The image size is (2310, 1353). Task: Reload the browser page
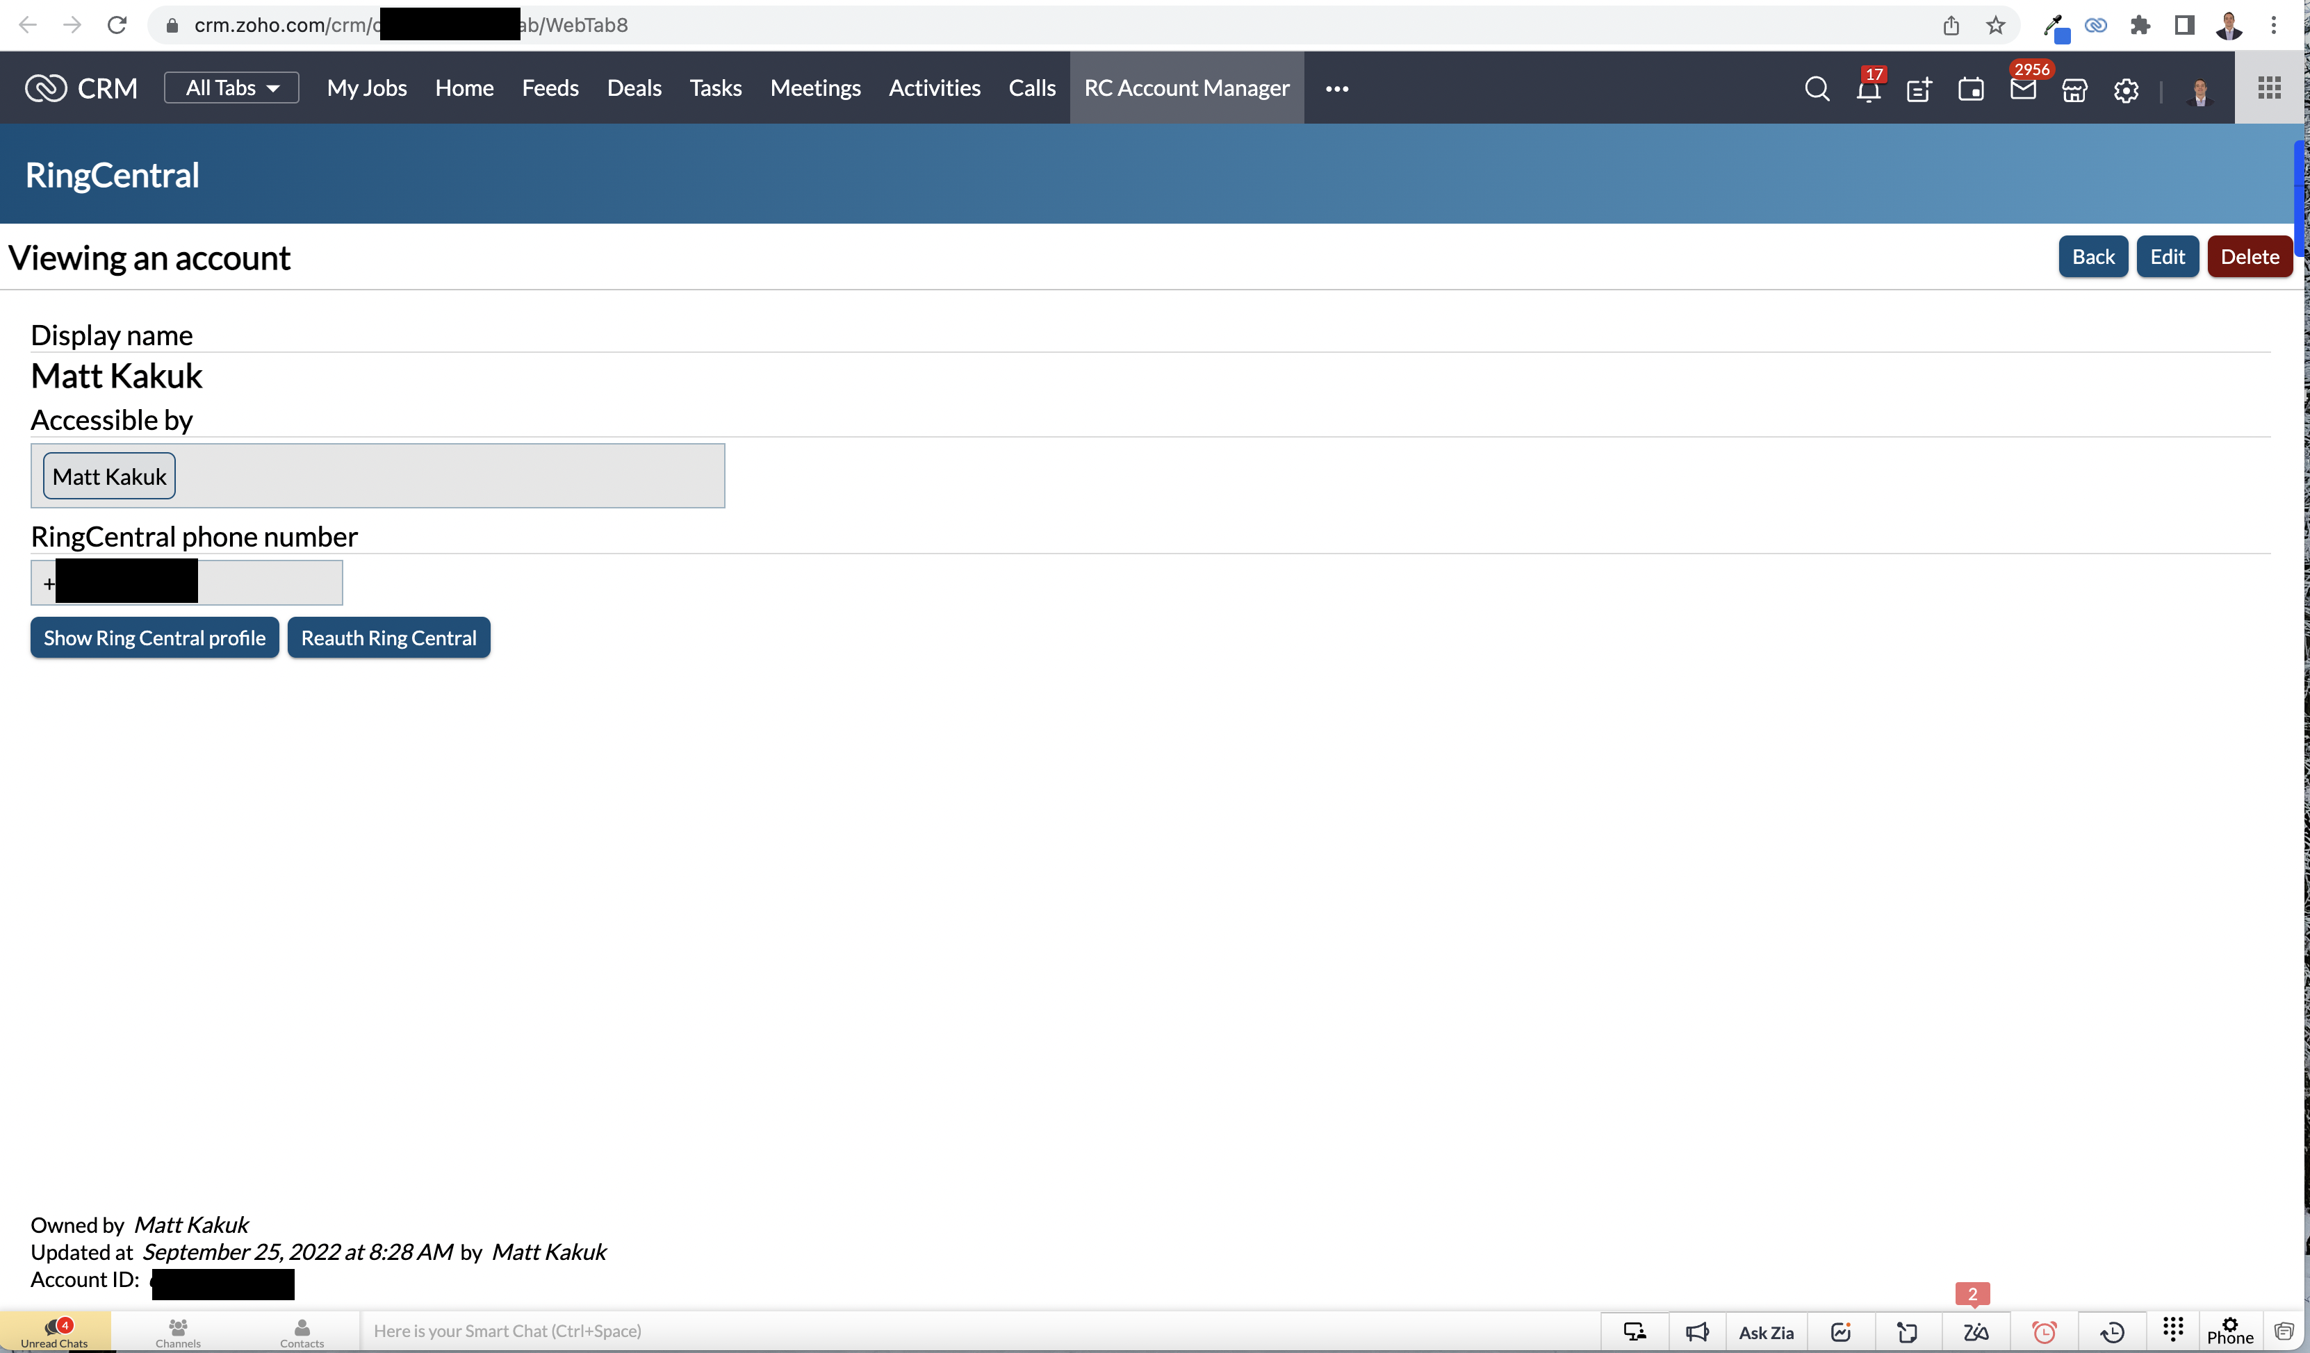[117, 25]
